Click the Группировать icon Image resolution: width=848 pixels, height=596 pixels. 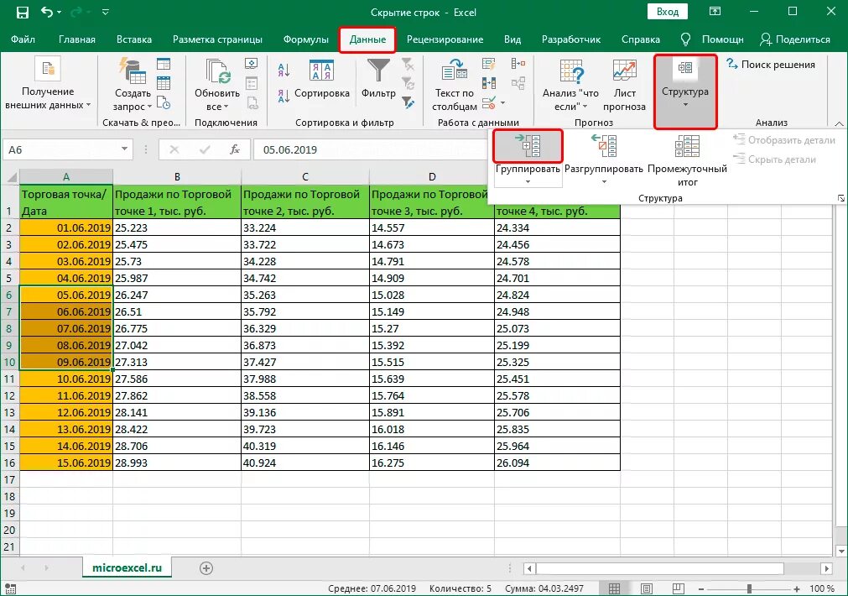(x=528, y=145)
